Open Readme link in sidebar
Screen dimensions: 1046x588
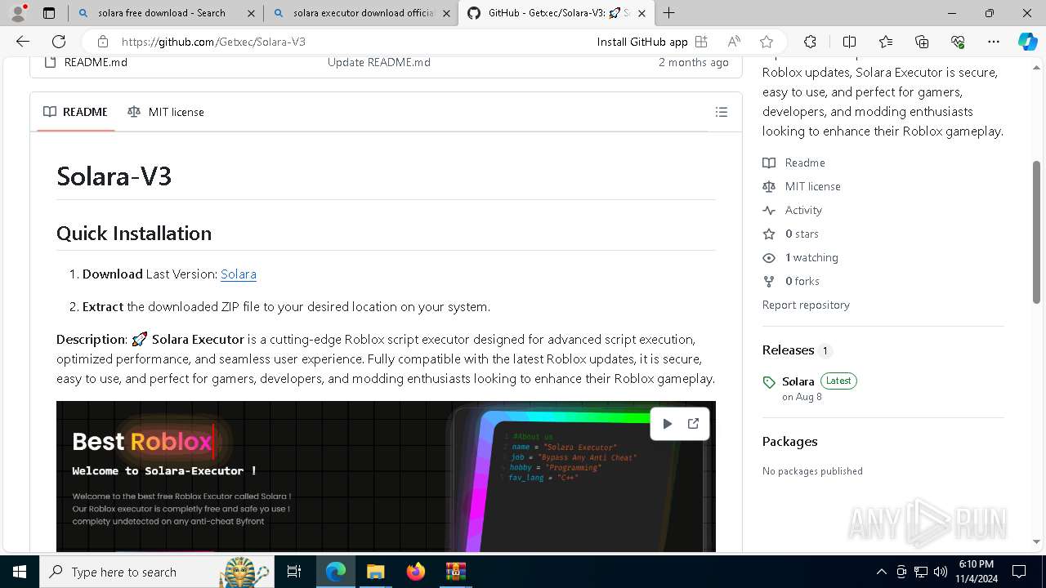tap(794, 163)
